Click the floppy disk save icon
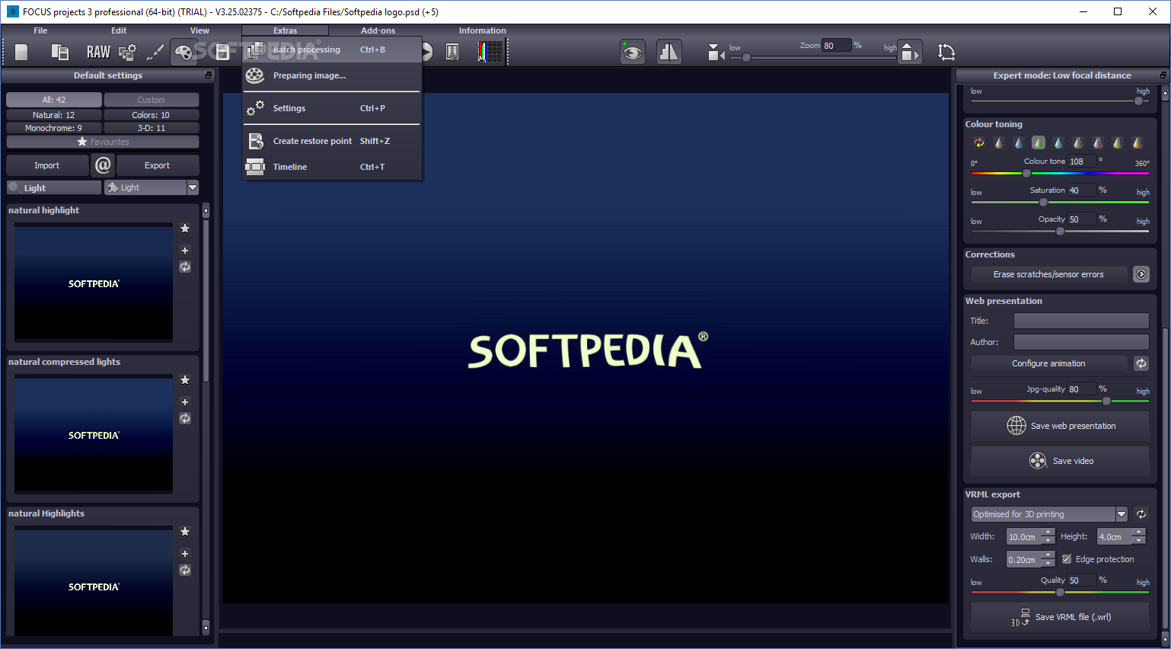1171x649 pixels. 222,52
